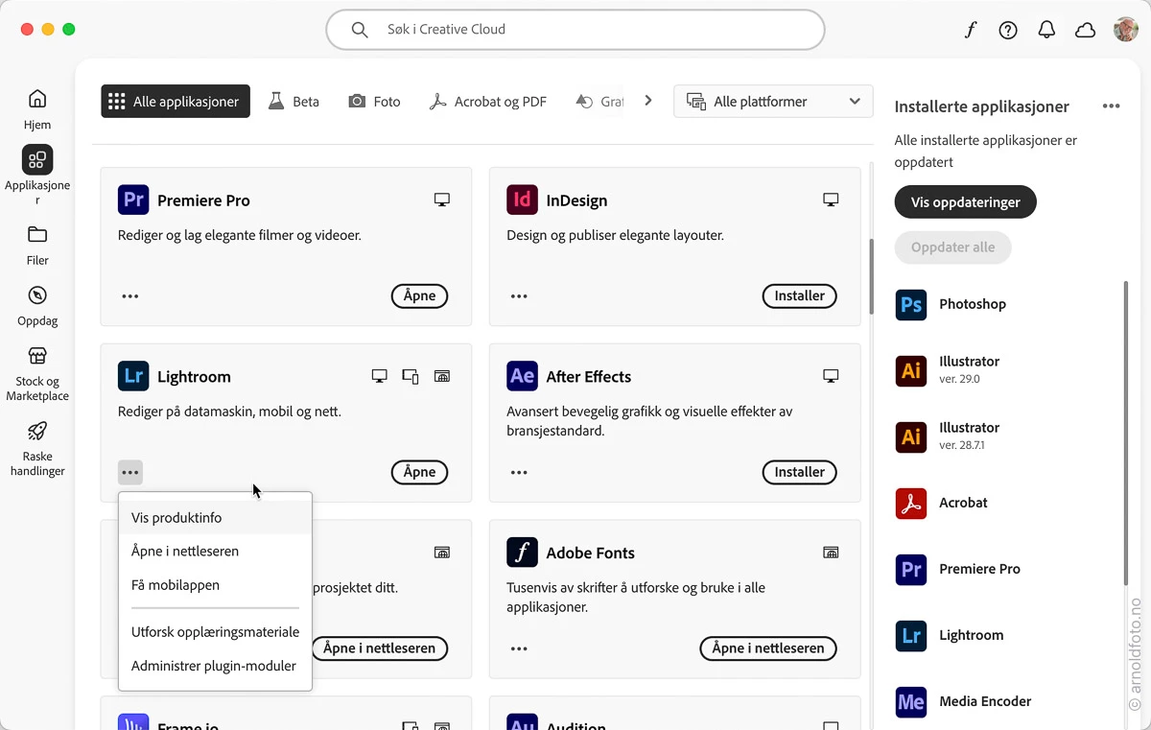Switch to the Foto tab
The image size is (1151, 730).
coord(374,102)
